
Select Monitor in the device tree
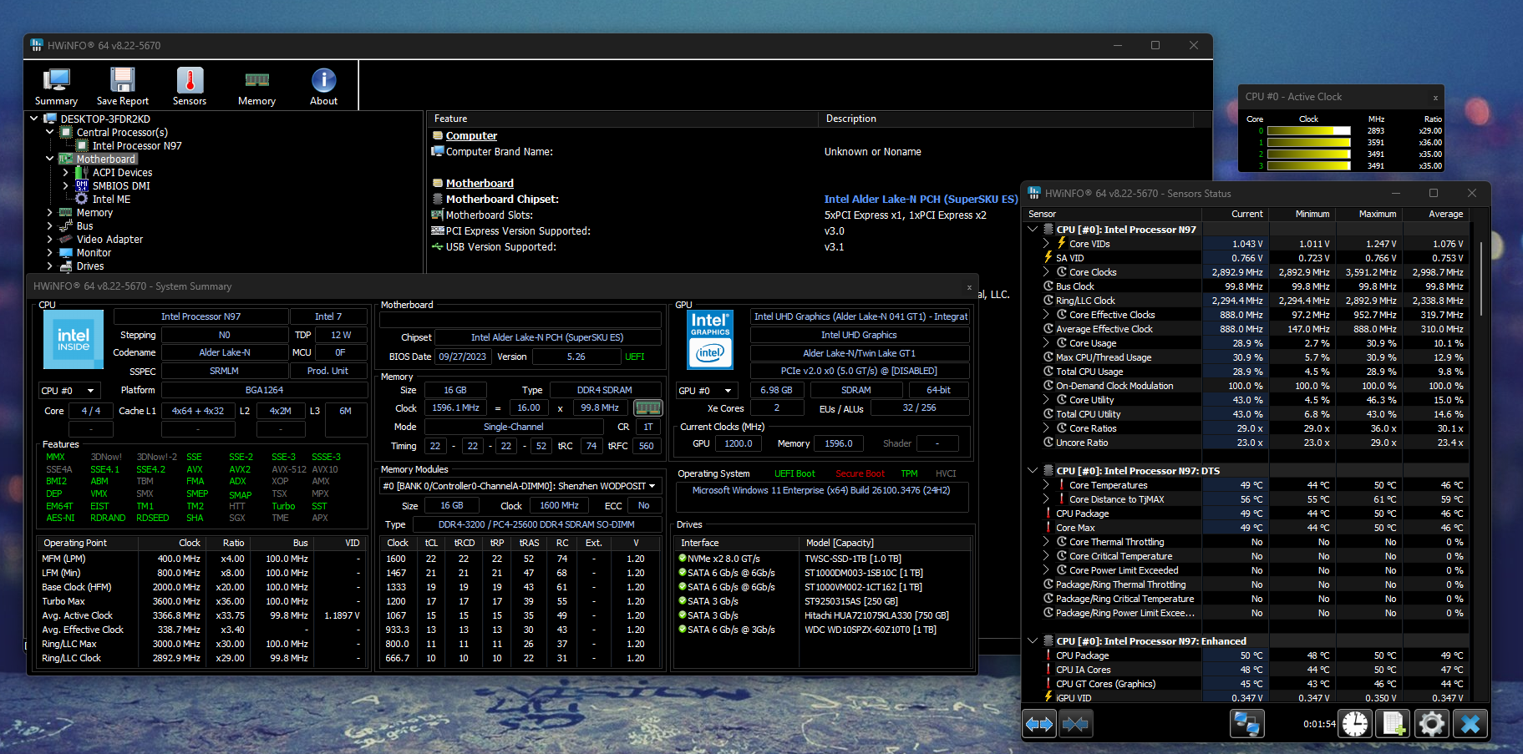point(94,252)
